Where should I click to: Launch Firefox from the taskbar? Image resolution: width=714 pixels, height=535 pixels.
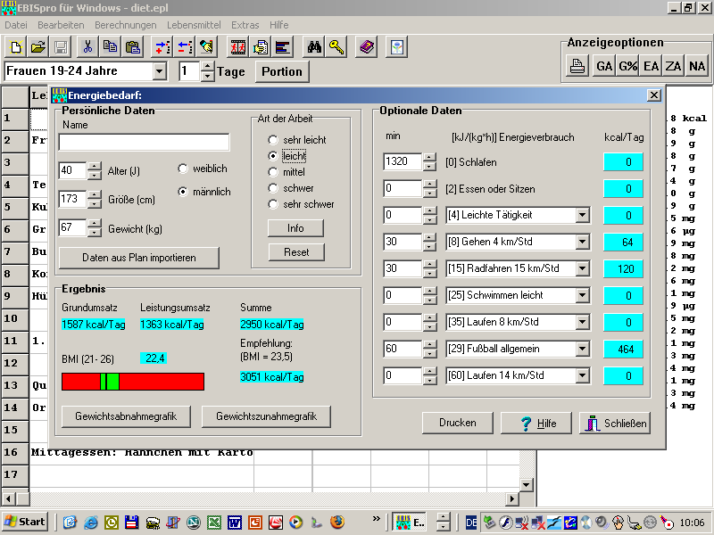(336, 522)
